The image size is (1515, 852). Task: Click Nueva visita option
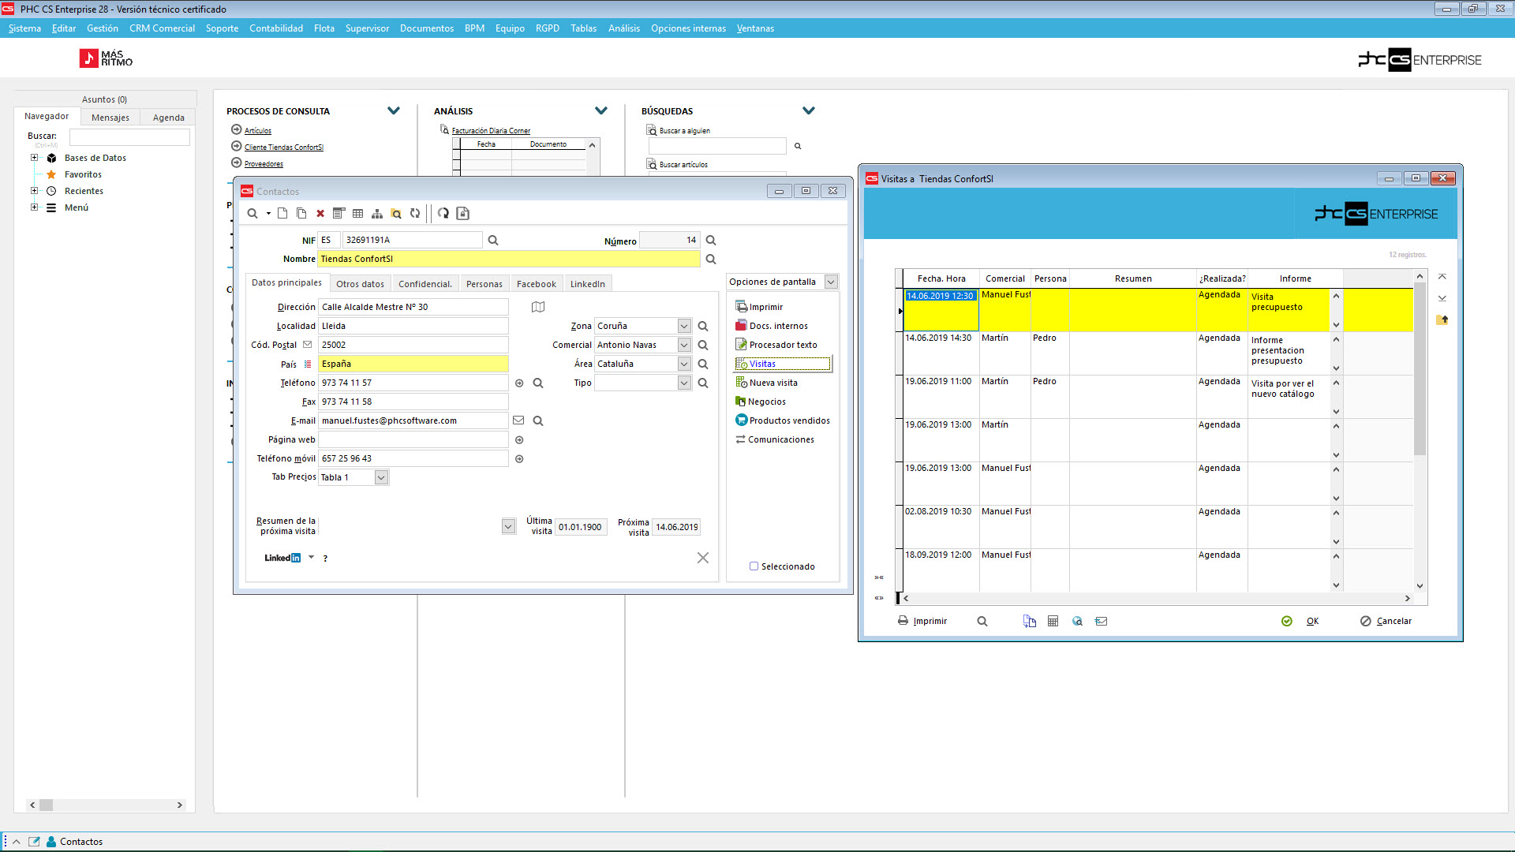tap(766, 383)
